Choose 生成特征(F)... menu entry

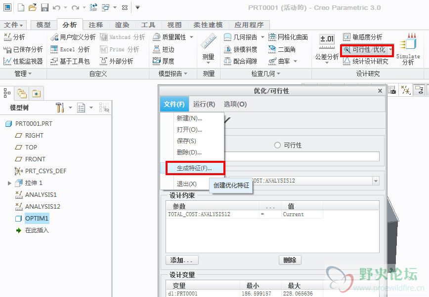coord(195,168)
